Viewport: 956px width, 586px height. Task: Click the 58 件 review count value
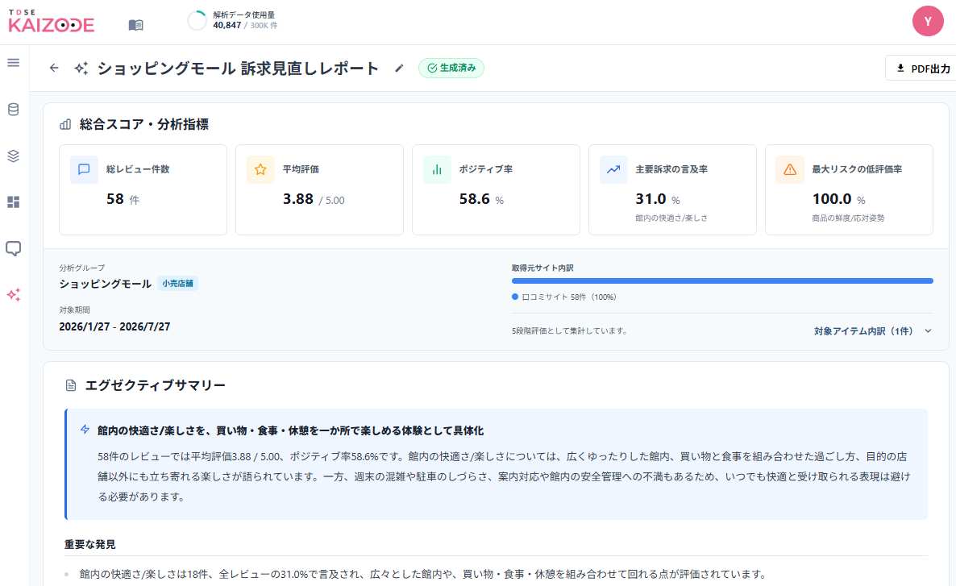(123, 199)
